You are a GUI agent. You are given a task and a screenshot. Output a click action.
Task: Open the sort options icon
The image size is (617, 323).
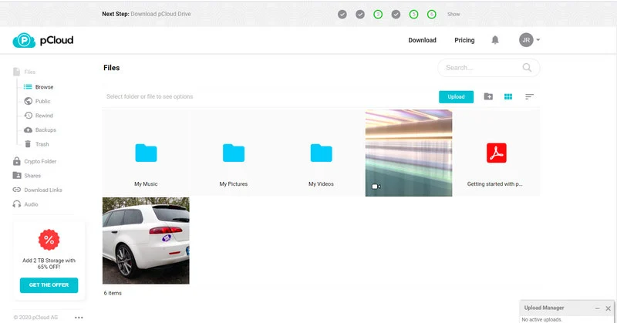pos(529,96)
